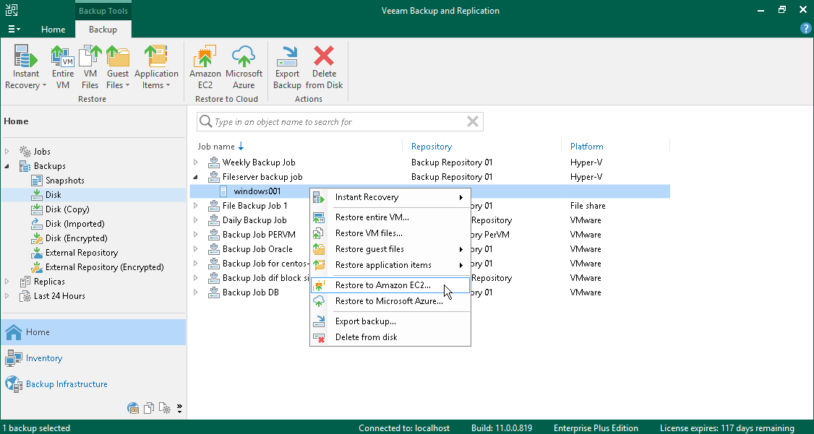Click the Backup Tools contextual tab label
Viewport: 814px width, 434px height.
point(103,11)
